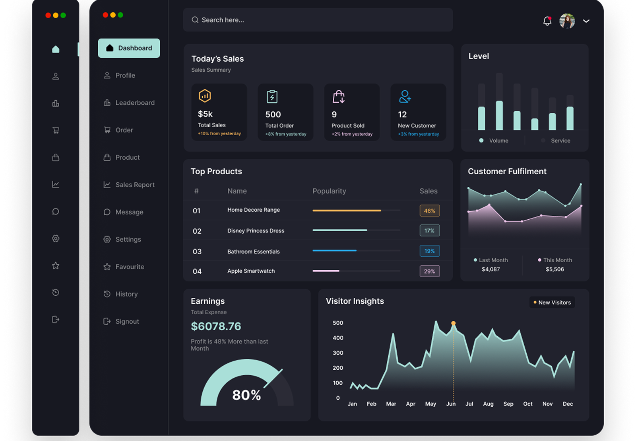Open the cart icon in collapsed sidebar

[56, 130]
